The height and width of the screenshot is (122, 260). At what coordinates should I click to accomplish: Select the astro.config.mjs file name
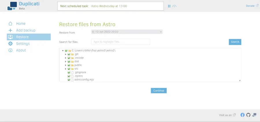[84, 80]
